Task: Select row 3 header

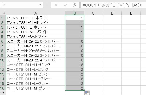Action: pyautogui.click(x=3, y=27)
